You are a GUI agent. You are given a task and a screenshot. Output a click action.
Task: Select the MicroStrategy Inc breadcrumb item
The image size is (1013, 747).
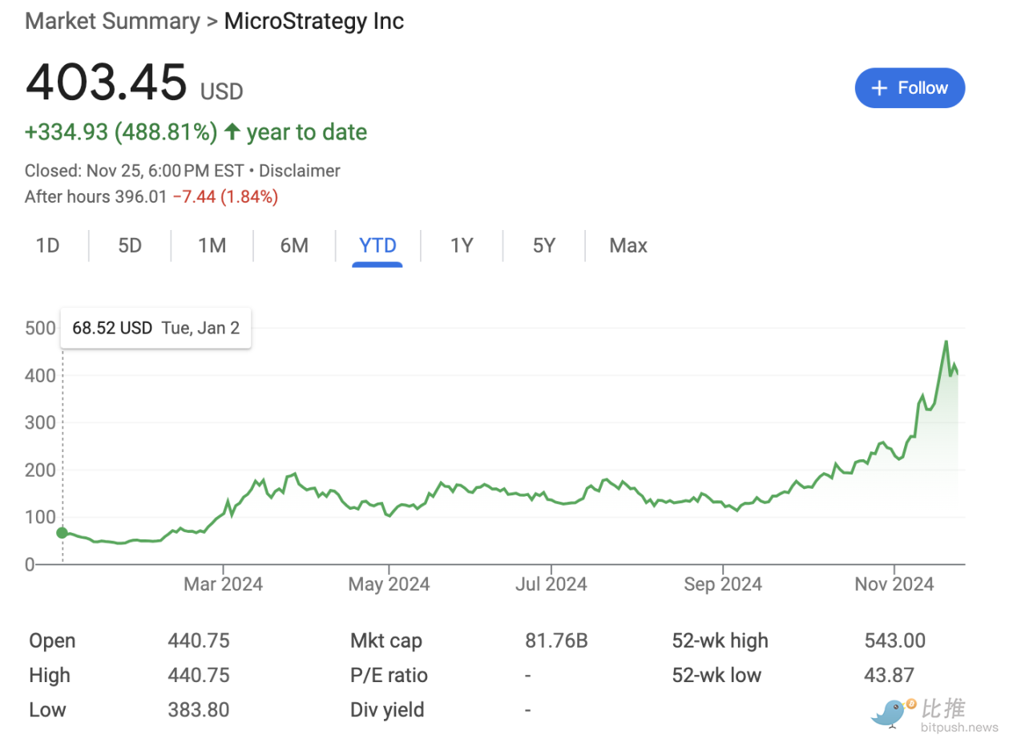coord(313,21)
